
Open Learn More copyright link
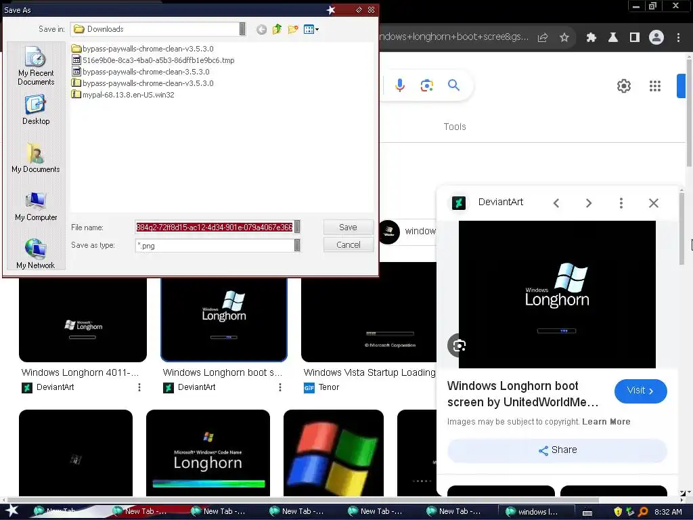pyautogui.click(x=606, y=421)
